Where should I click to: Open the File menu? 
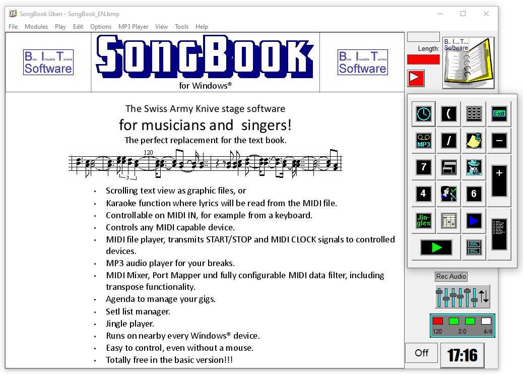(13, 26)
